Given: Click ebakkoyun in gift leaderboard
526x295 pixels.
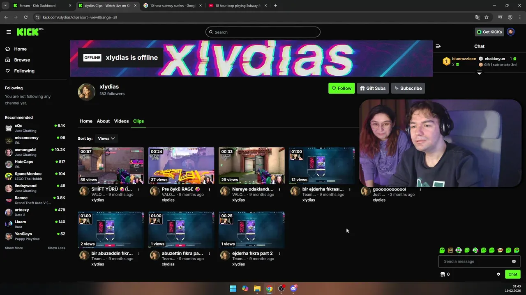Looking at the screenshot, I should tap(495, 59).
